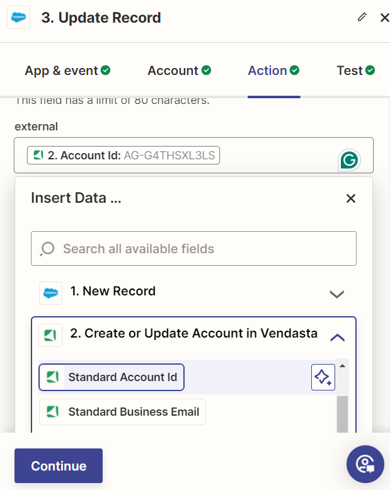The height and width of the screenshot is (490, 390).
Task: Switch to the Account tab
Action: point(179,71)
